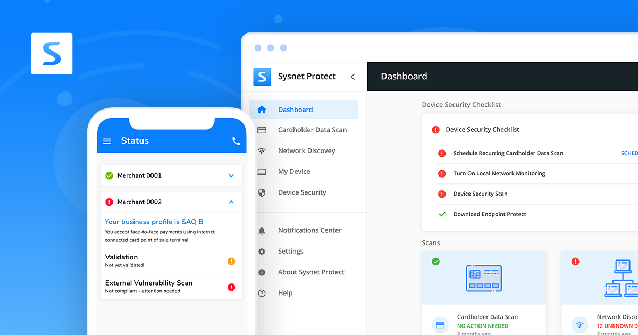Click the green checkmark on Cardholder Data Scan card
638x335 pixels.
coord(436,262)
